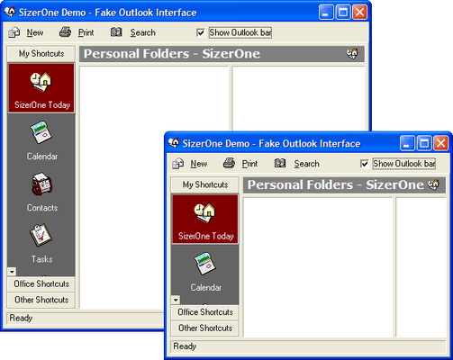Click the New envelope icon in front window
The image size is (453, 360).
[177, 164]
